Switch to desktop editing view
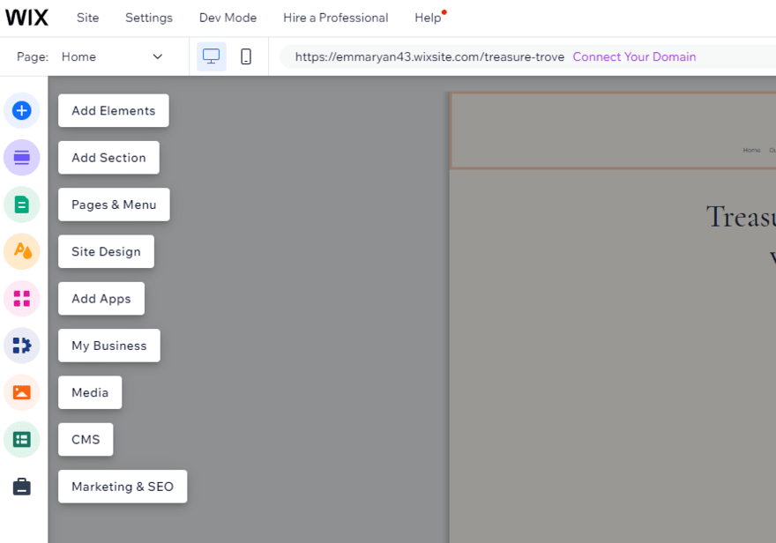Image resolution: width=776 pixels, height=543 pixels. pyautogui.click(x=211, y=56)
